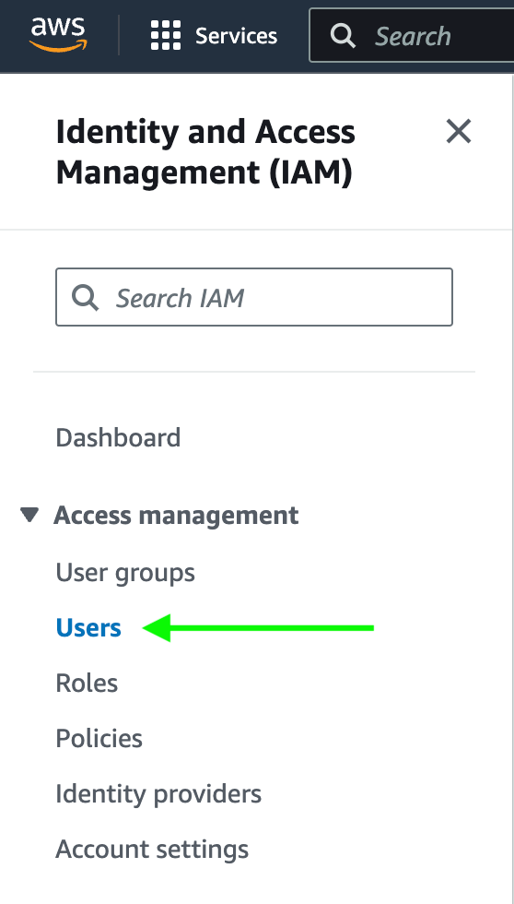514x904 pixels.
Task: Click the magnifier icon in Search IAM
Action: pyautogui.click(x=85, y=297)
